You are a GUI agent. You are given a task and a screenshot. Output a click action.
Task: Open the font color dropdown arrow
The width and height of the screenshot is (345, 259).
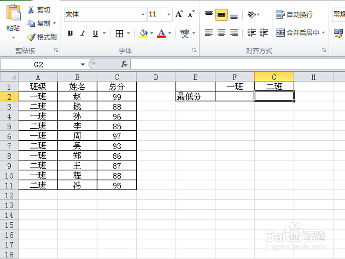click(169, 33)
